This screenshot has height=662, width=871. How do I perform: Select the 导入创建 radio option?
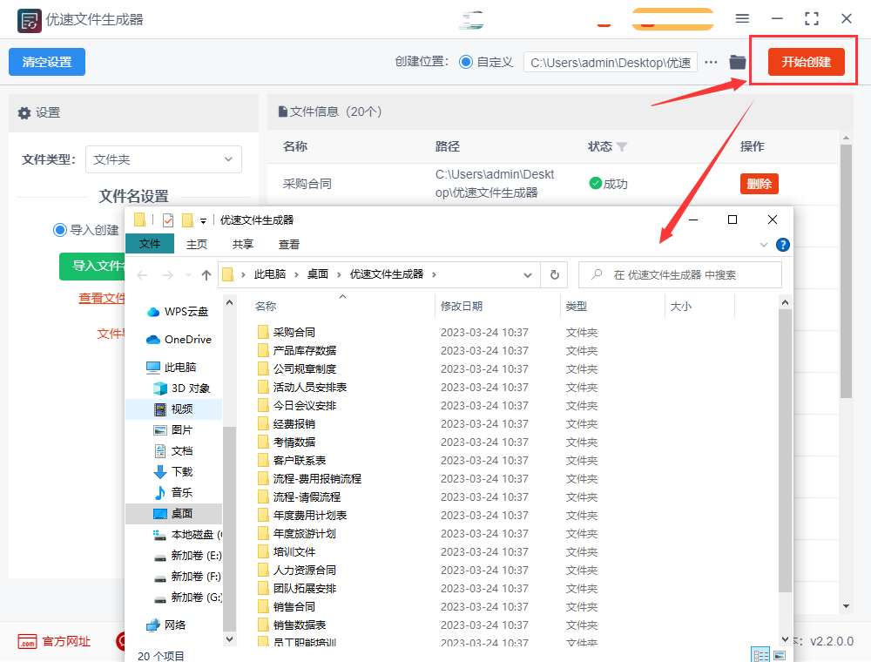[60, 230]
